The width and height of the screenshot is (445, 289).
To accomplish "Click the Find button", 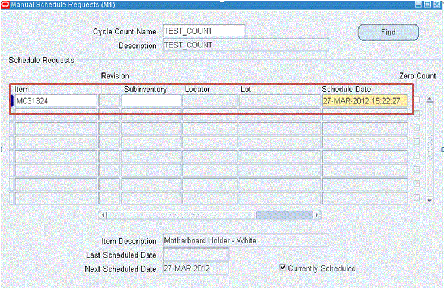I will (x=388, y=32).
